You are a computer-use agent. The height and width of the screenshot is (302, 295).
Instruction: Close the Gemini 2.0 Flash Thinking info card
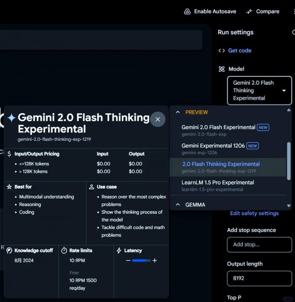(x=158, y=120)
